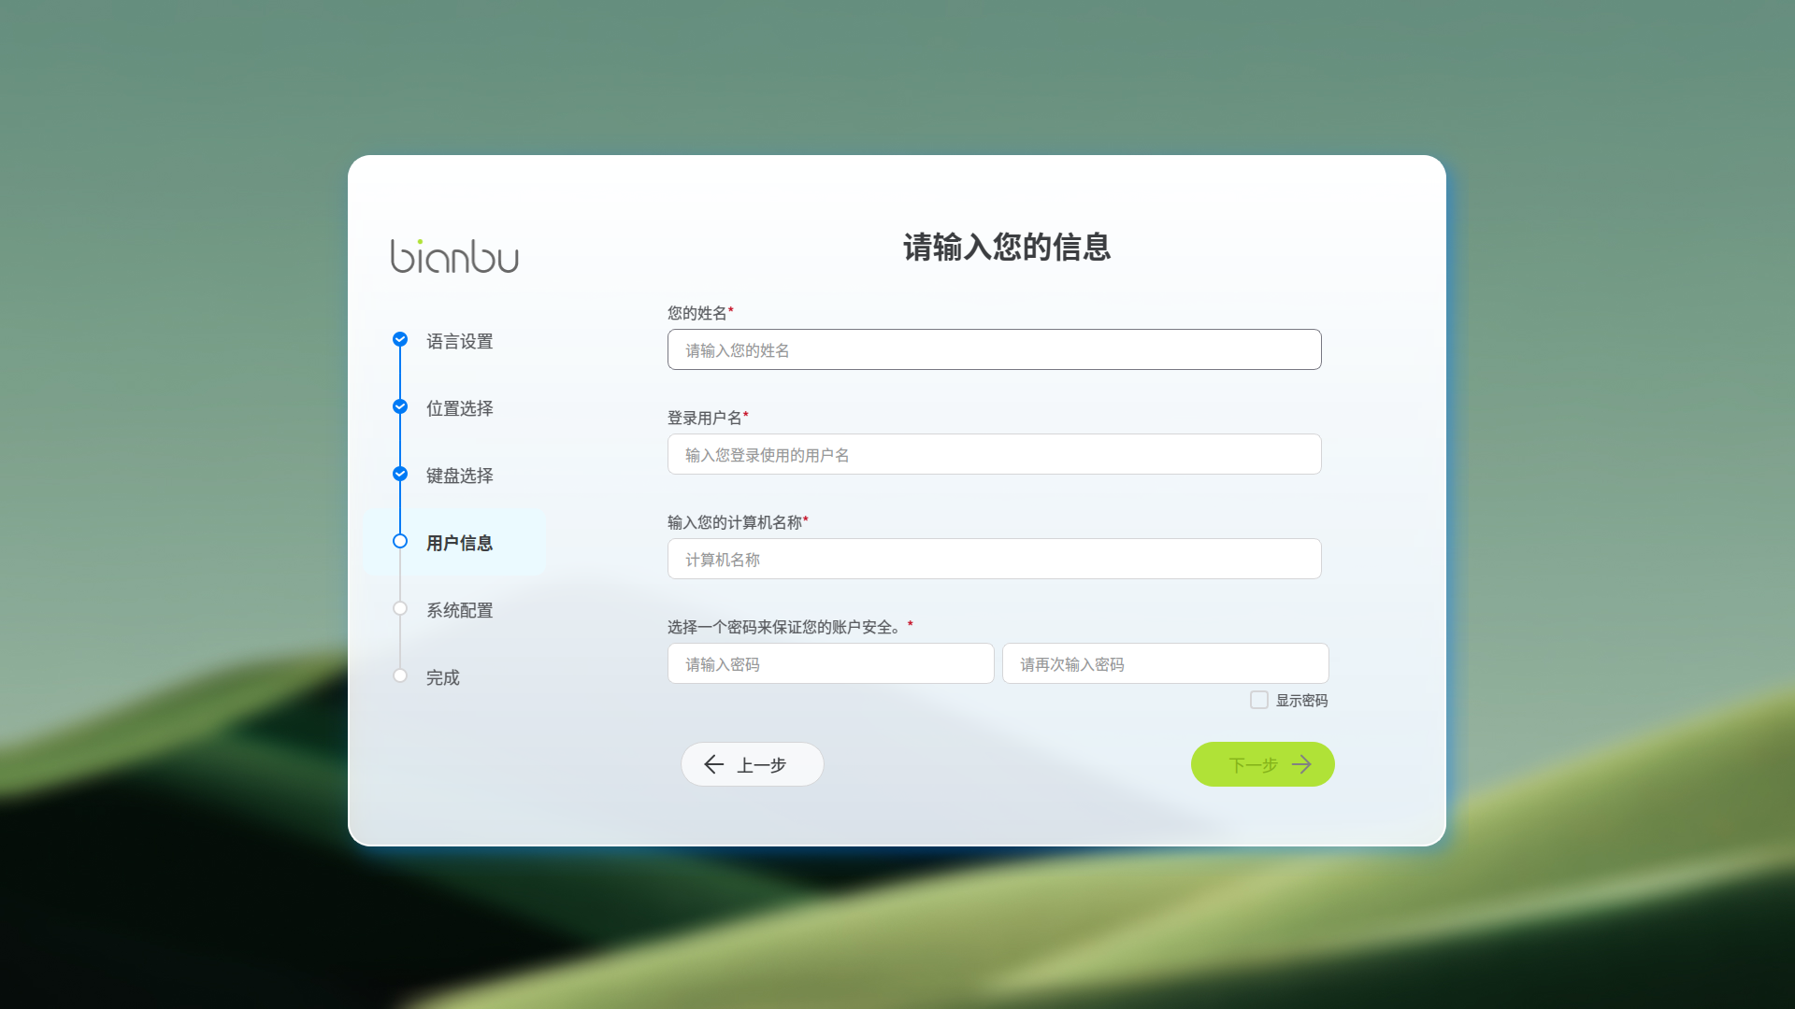The image size is (1795, 1009).
Task: Click the forward arrow icon in 下一步 button
Action: (1303, 764)
